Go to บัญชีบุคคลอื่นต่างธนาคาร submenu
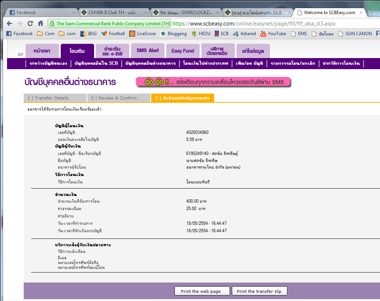380x301 pixels. pyautogui.click(x=150, y=63)
